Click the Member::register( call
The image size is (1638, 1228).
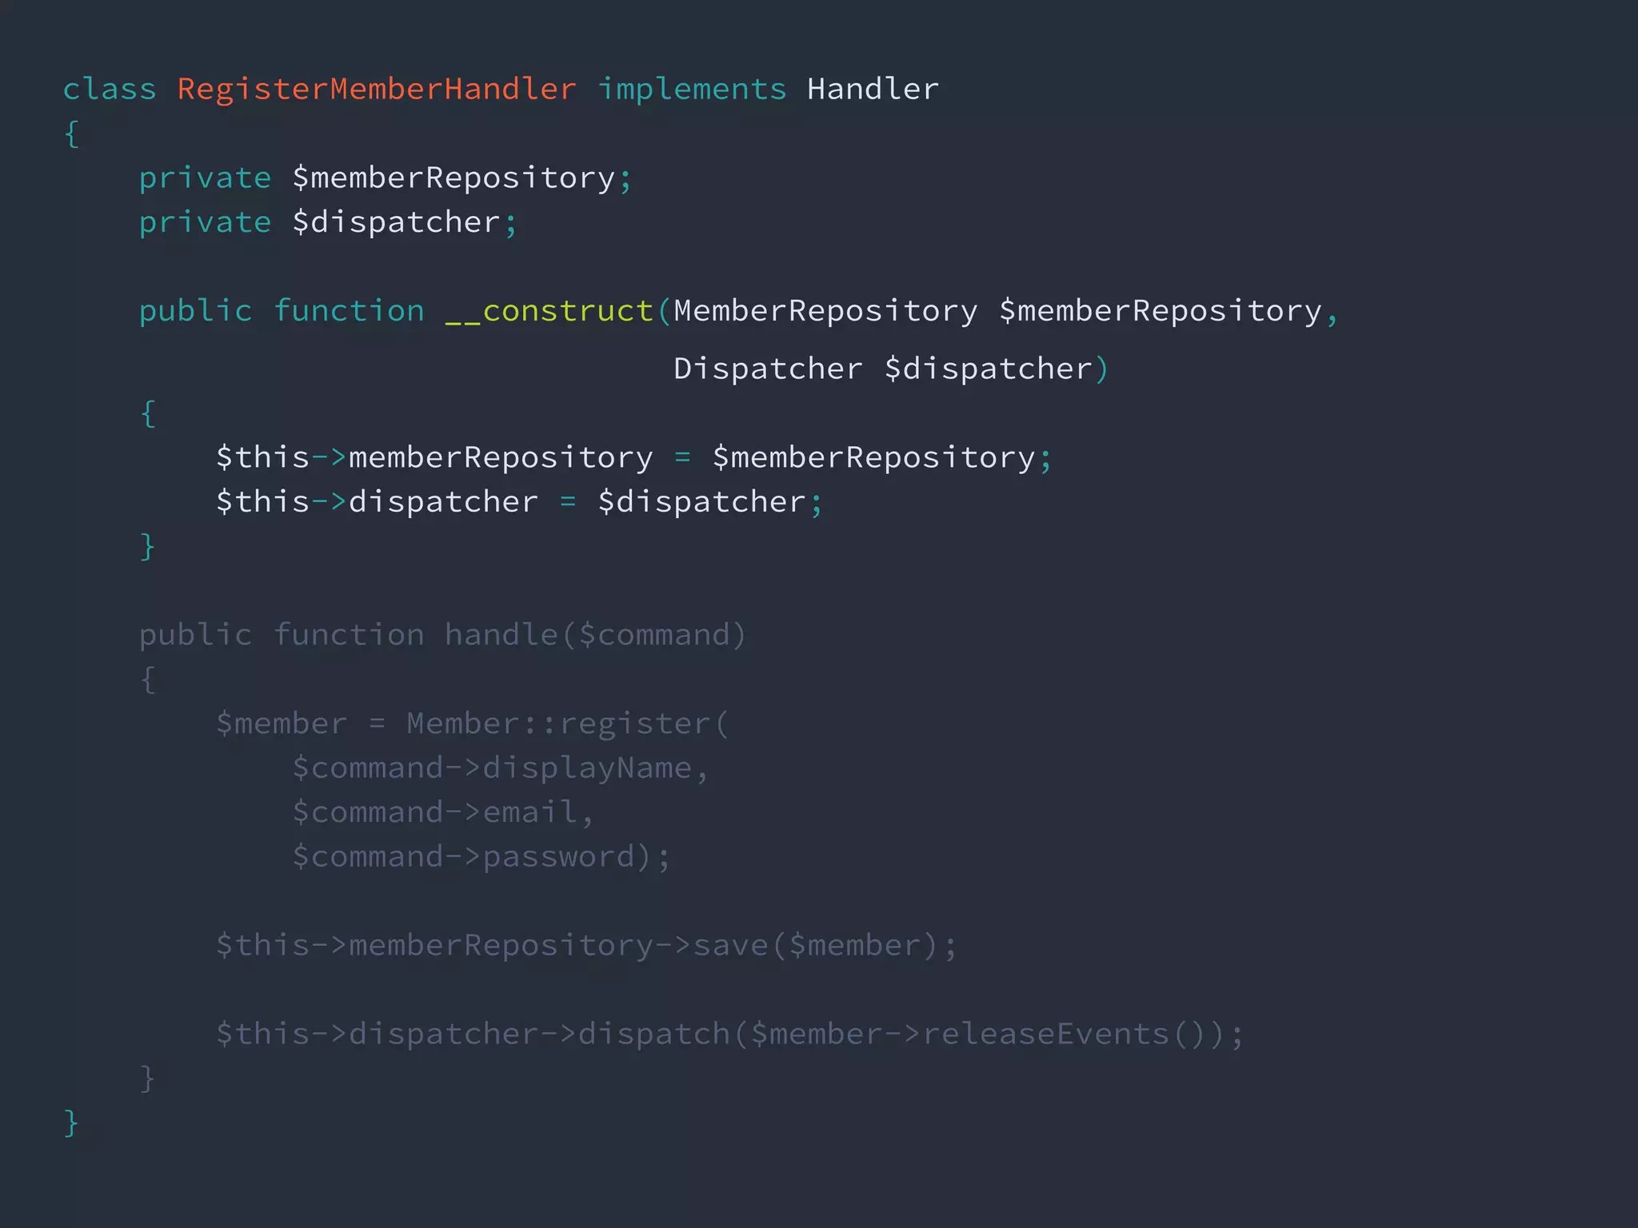(566, 724)
